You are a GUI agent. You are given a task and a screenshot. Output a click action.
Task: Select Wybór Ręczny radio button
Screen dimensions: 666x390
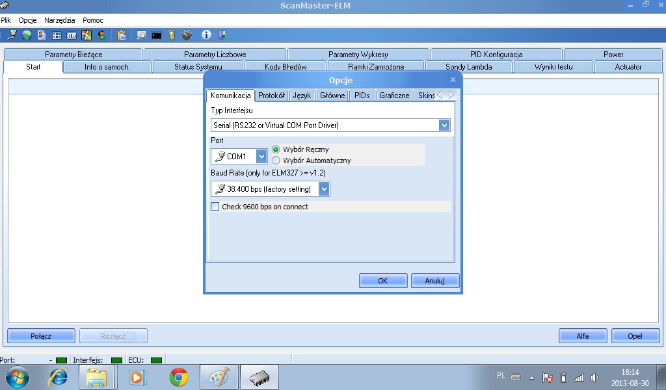[276, 149]
